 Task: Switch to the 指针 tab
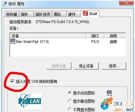click(26, 14)
